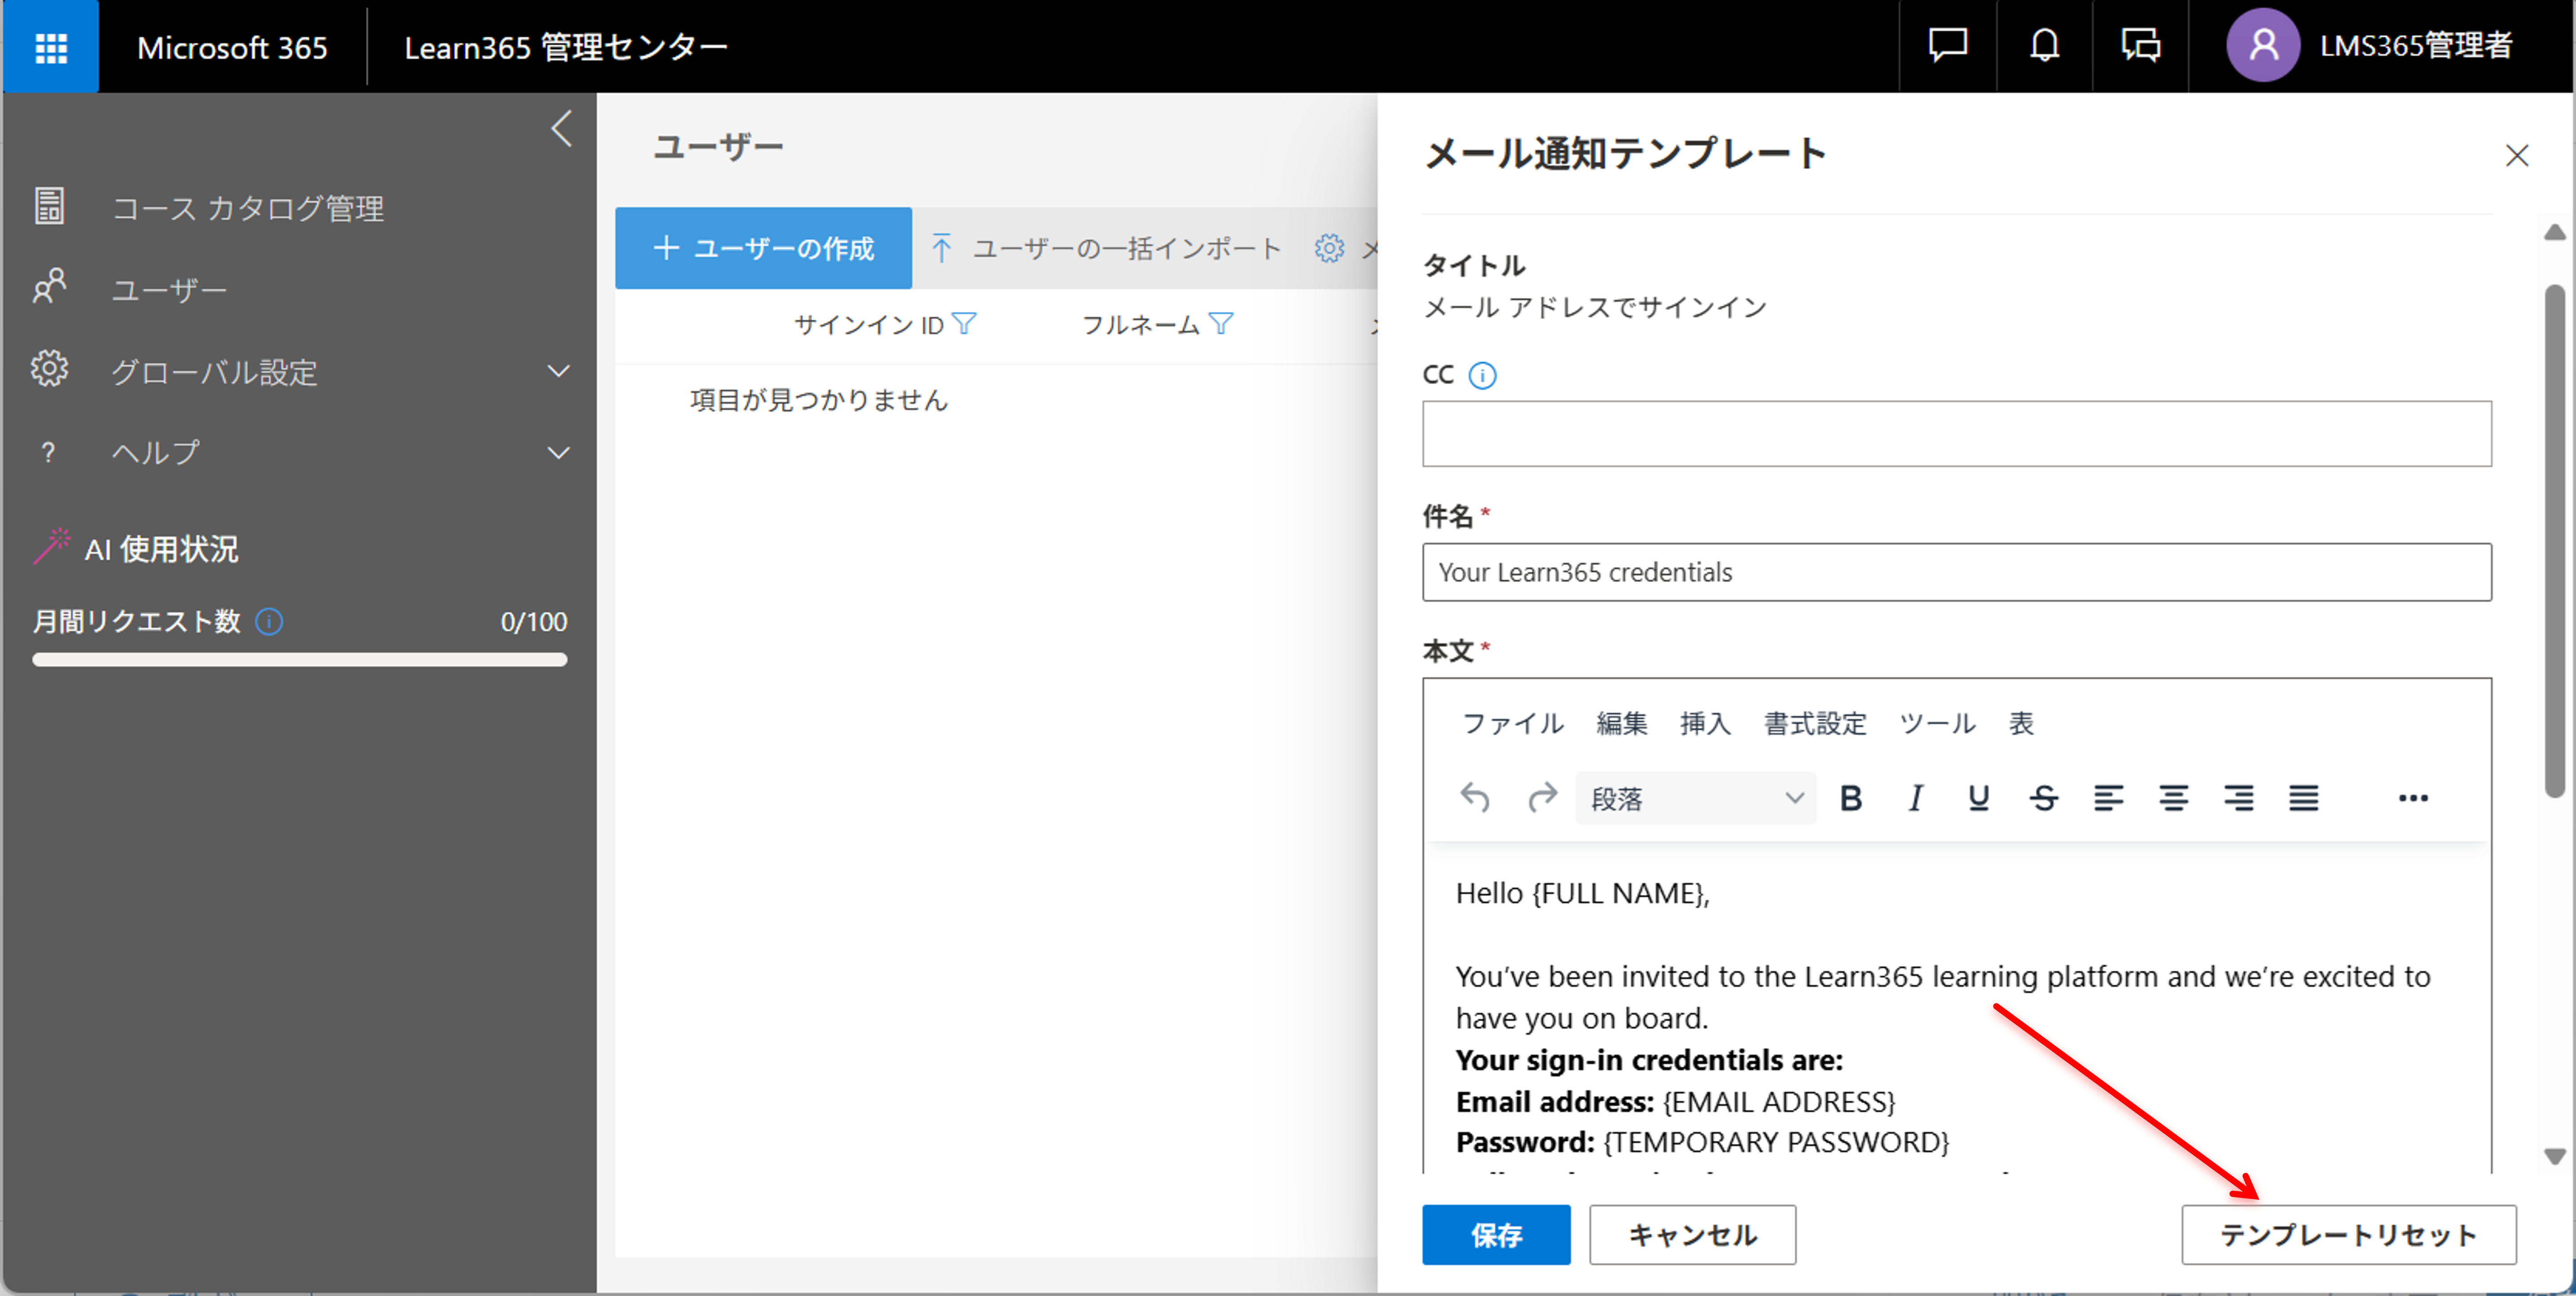Image resolution: width=2576 pixels, height=1296 pixels.
Task: Expand ヘルプ chevron
Action: tap(559, 453)
